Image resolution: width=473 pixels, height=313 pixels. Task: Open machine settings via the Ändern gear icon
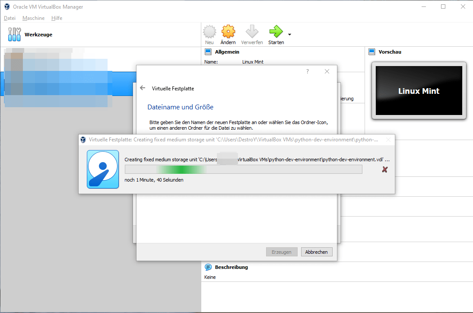click(228, 30)
